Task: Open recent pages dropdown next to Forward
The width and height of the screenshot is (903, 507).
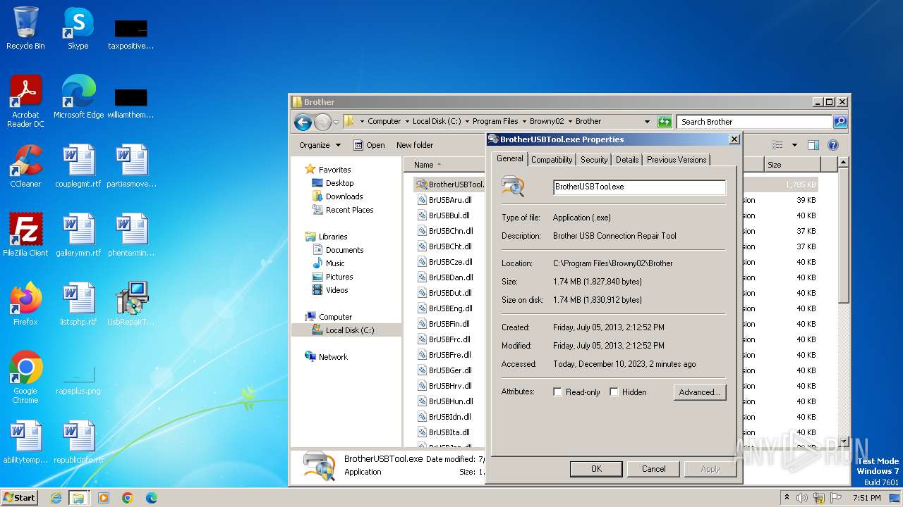Action: [337, 122]
